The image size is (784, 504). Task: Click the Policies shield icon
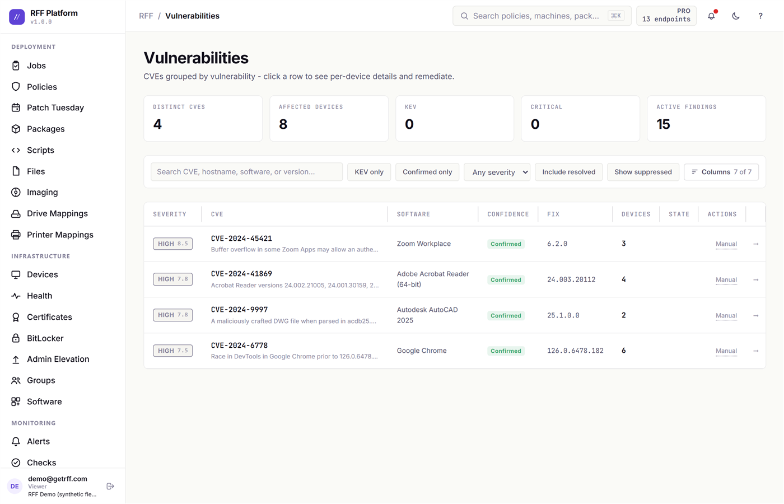16,87
